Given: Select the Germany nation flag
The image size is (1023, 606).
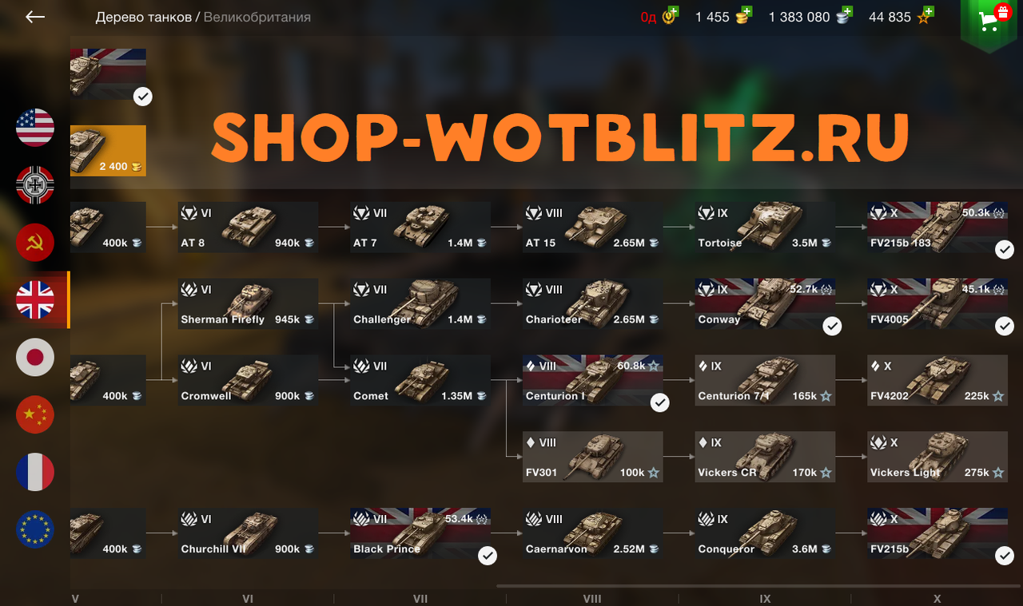Looking at the screenshot, I should (35, 185).
